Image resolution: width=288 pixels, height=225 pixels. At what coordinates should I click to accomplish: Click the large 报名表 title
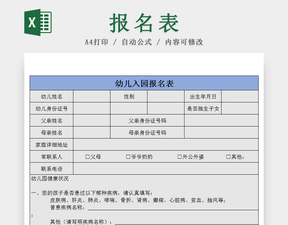pos(144,23)
